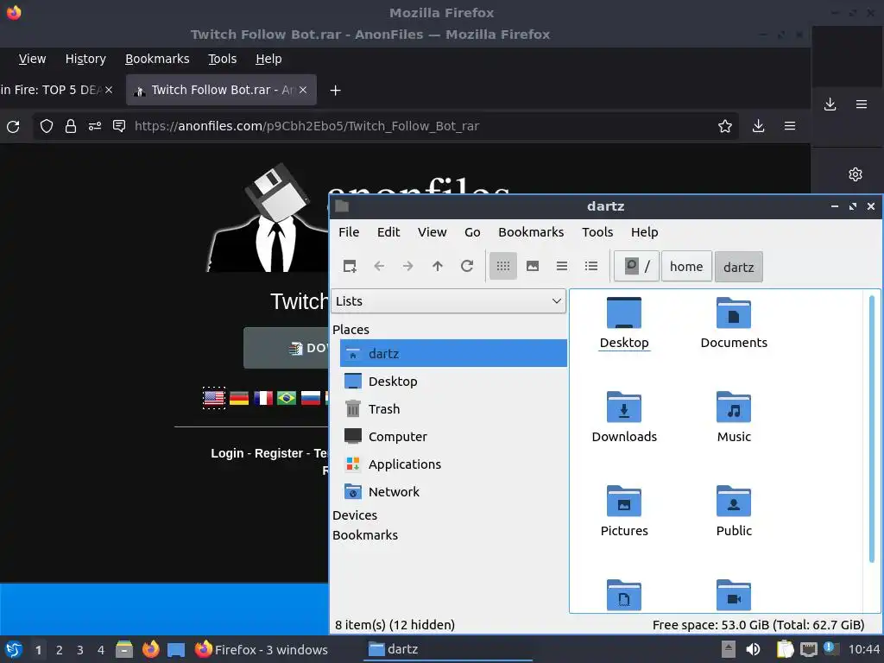The image size is (884, 663).
Task: Select Desktop in Places sidebar
Action: pos(453,381)
